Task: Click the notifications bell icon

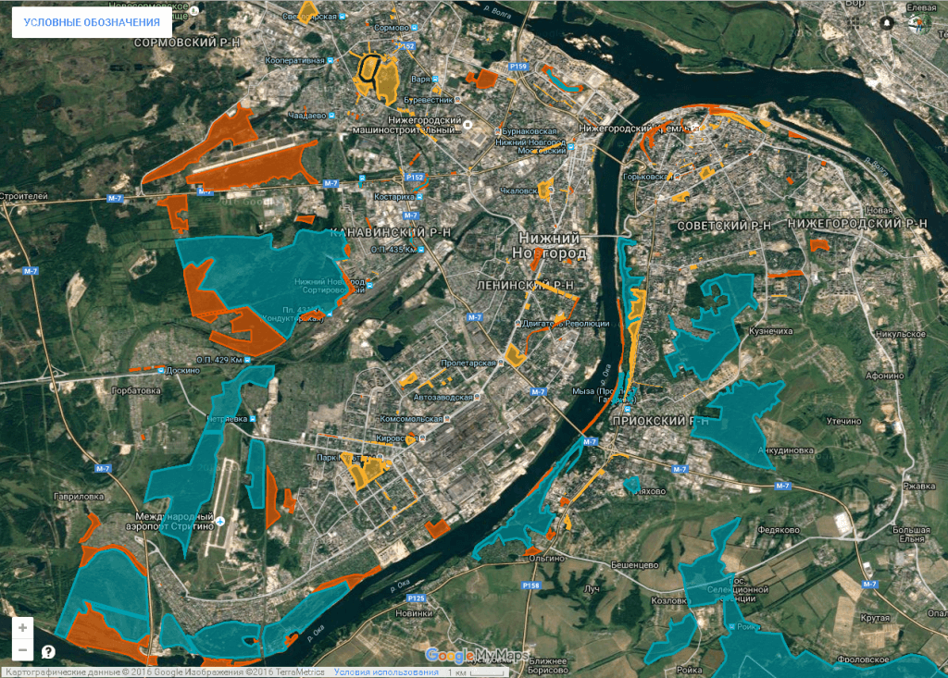Action: point(888,22)
